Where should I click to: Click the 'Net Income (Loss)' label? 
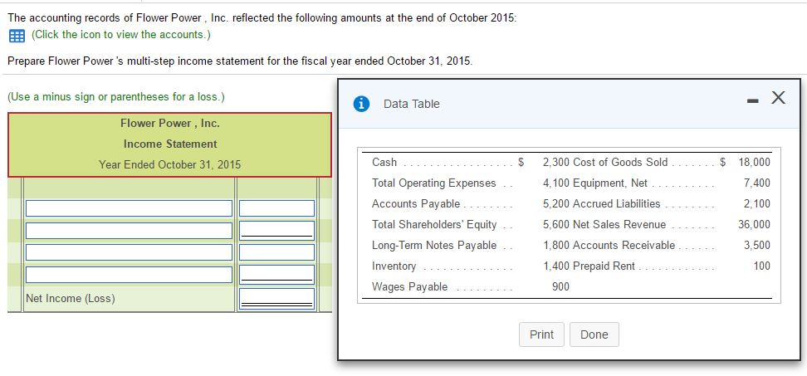coord(71,298)
